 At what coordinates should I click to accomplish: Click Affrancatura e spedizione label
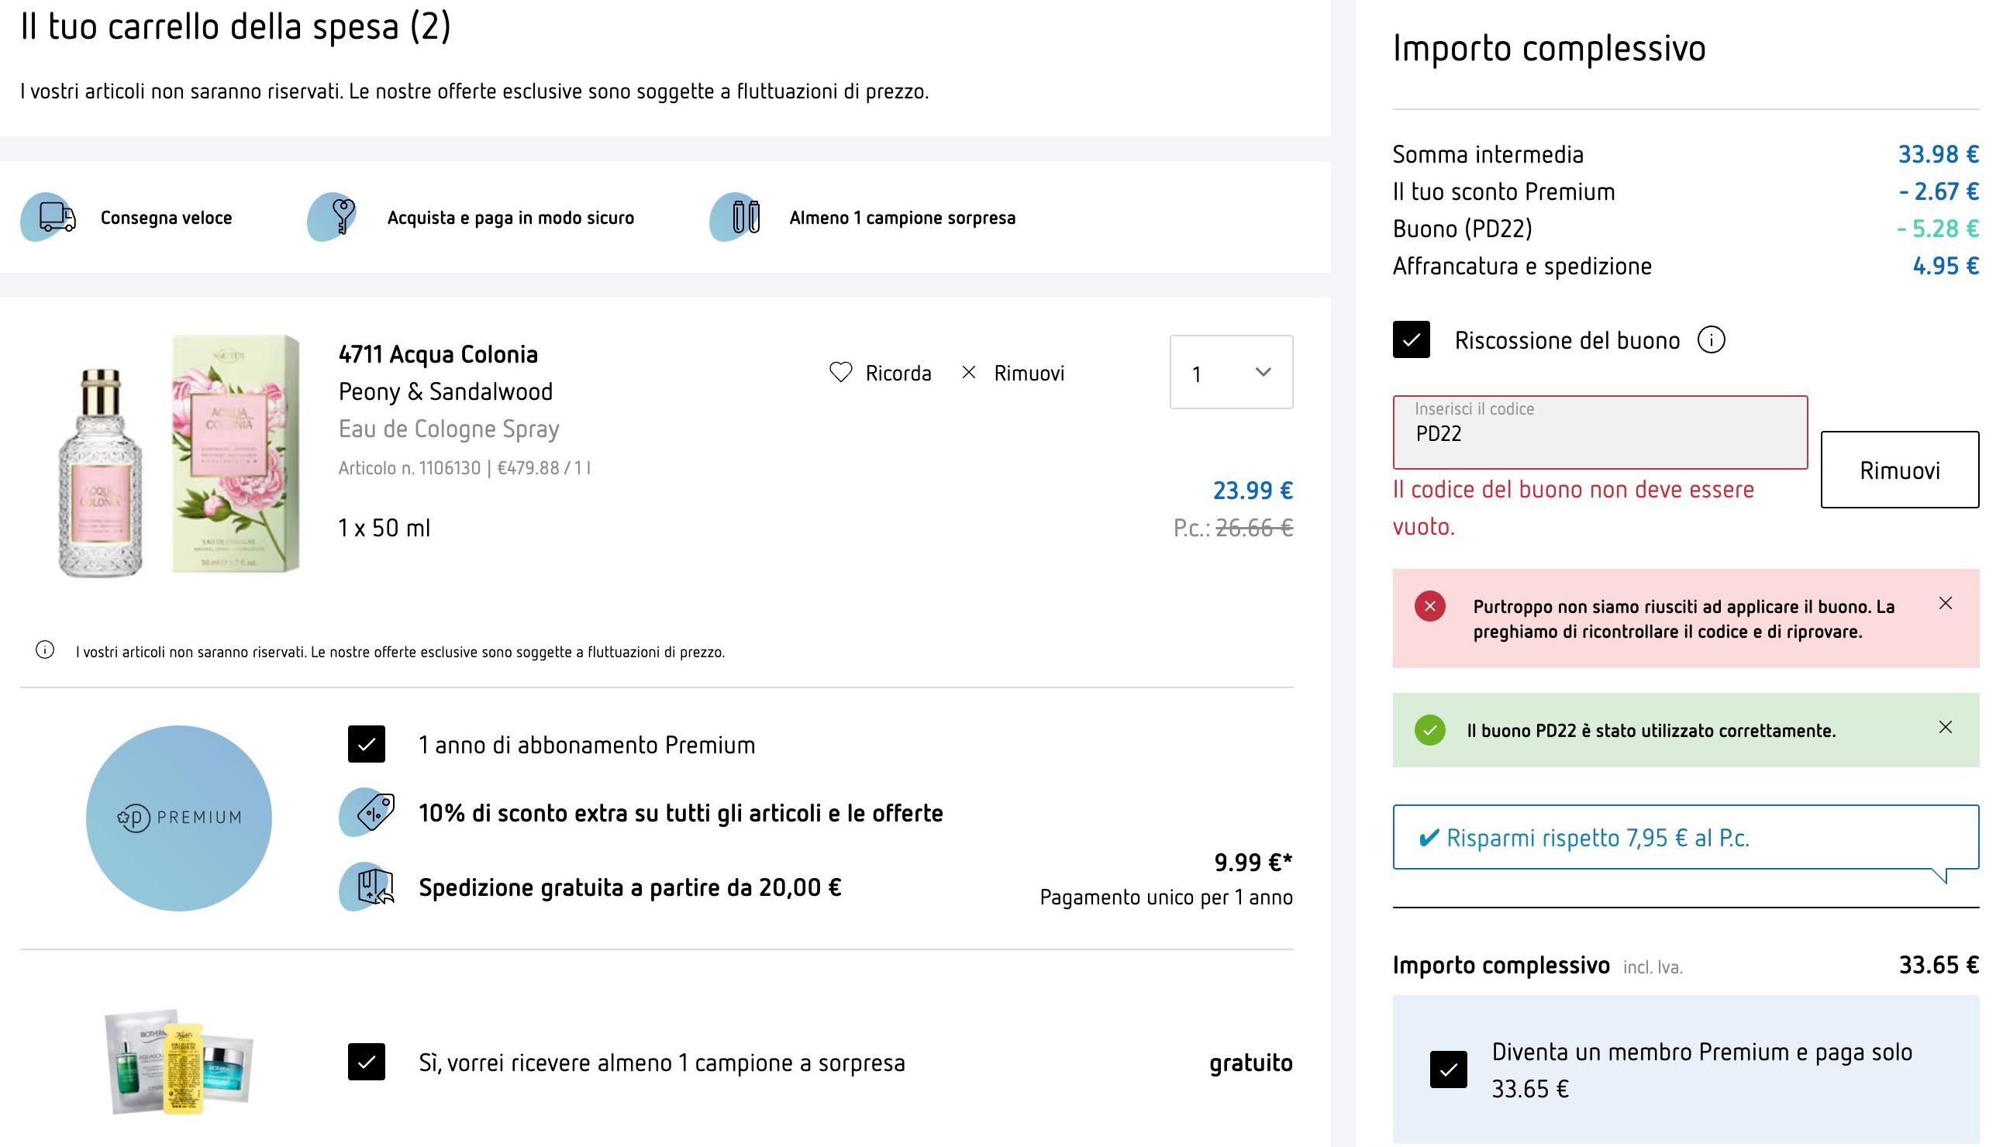(1522, 267)
